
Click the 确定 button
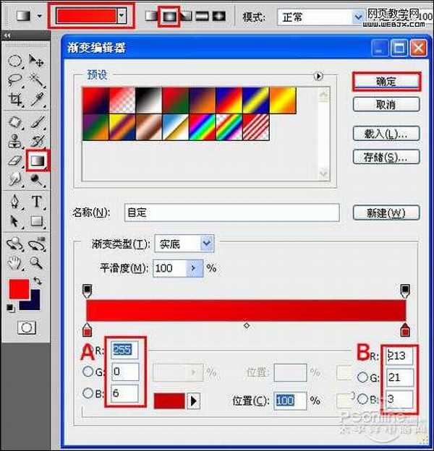(x=386, y=81)
